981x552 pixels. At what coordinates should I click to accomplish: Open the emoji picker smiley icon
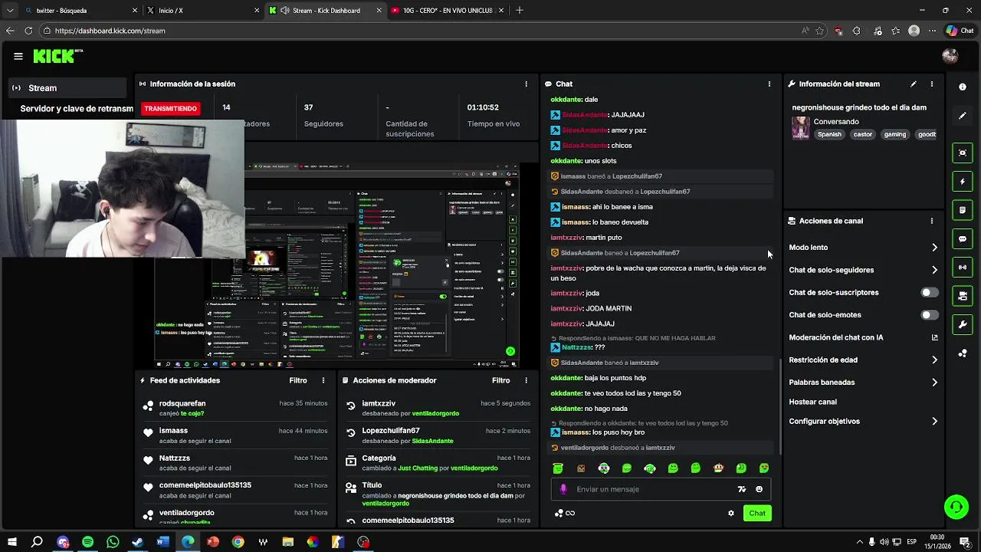click(x=760, y=489)
